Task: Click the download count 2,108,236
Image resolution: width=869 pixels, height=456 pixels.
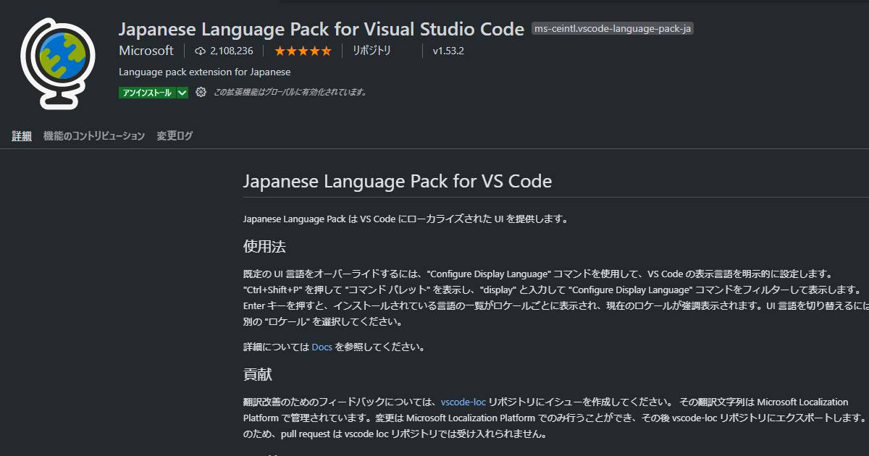Action: (232, 51)
